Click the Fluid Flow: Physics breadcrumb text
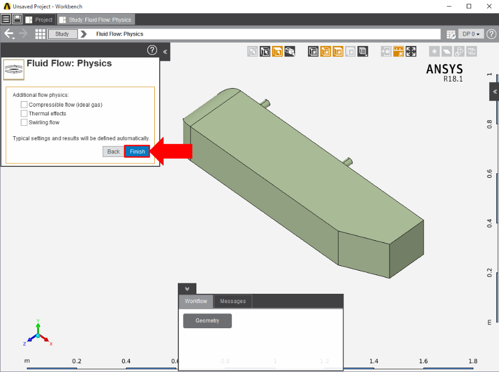 (120, 34)
